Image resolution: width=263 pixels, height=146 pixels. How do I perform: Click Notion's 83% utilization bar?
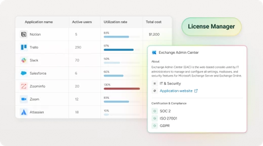tap(122, 37)
